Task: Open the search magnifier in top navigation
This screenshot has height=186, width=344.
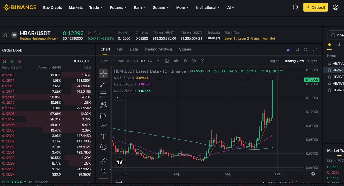Action: pos(296,7)
